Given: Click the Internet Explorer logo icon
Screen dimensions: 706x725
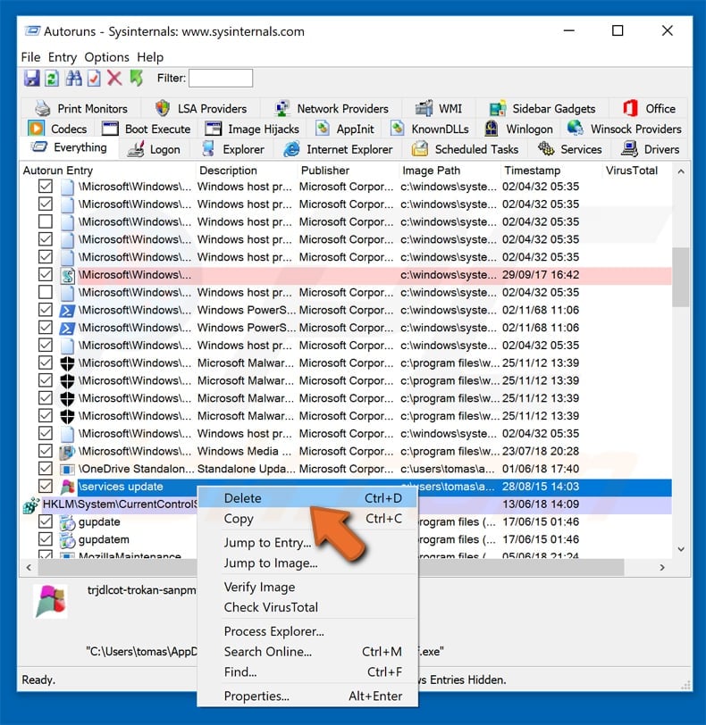Looking at the screenshot, I should [x=291, y=149].
